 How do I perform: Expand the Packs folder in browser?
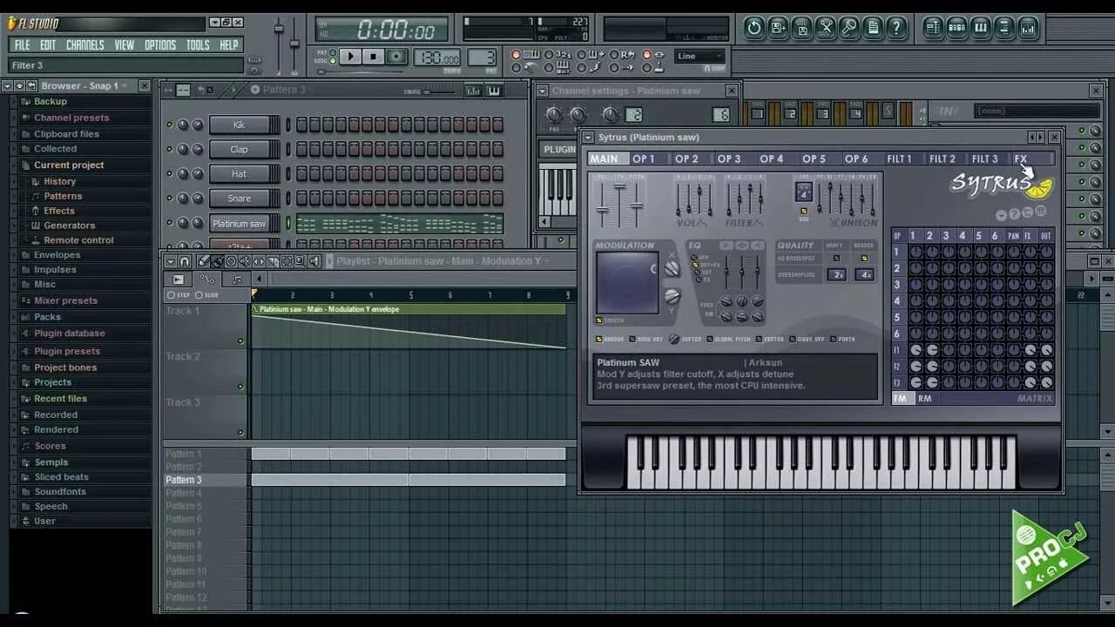pos(47,317)
